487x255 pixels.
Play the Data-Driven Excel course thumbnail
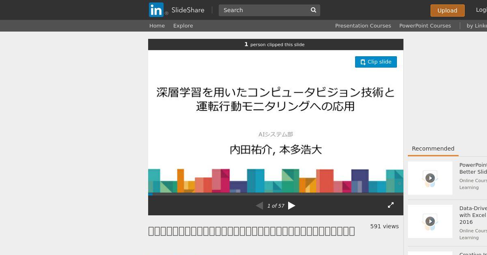coord(430,221)
